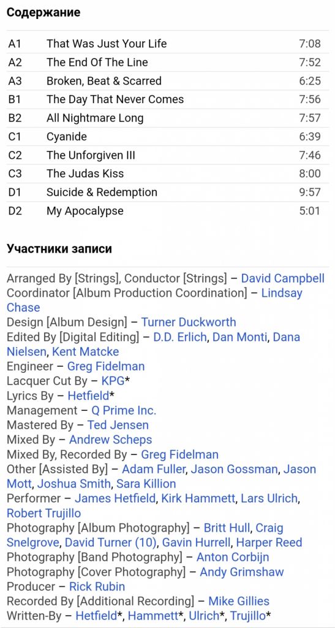Select the Andrew Scheps link
This screenshot has width=335, height=628.
(110, 440)
